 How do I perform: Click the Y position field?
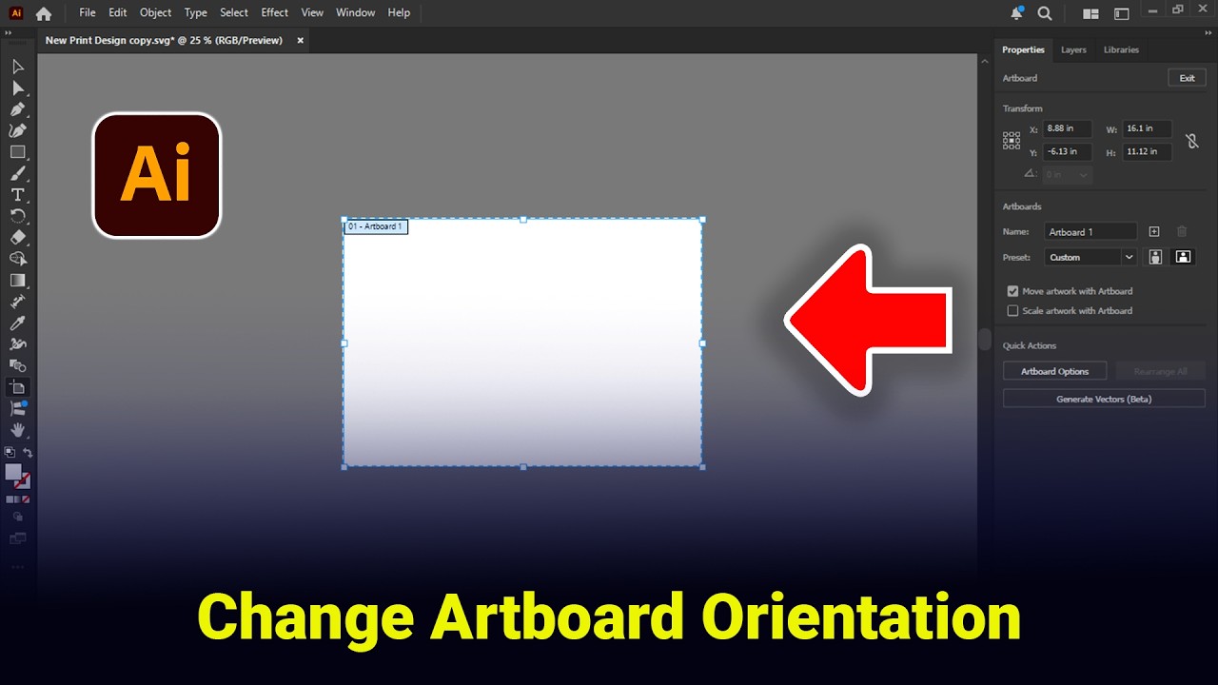pos(1067,151)
